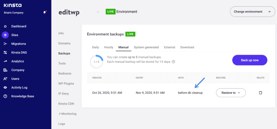Click the 1 / 5 backup progress ring
The width and height of the screenshot is (277, 129).
(x=97, y=62)
